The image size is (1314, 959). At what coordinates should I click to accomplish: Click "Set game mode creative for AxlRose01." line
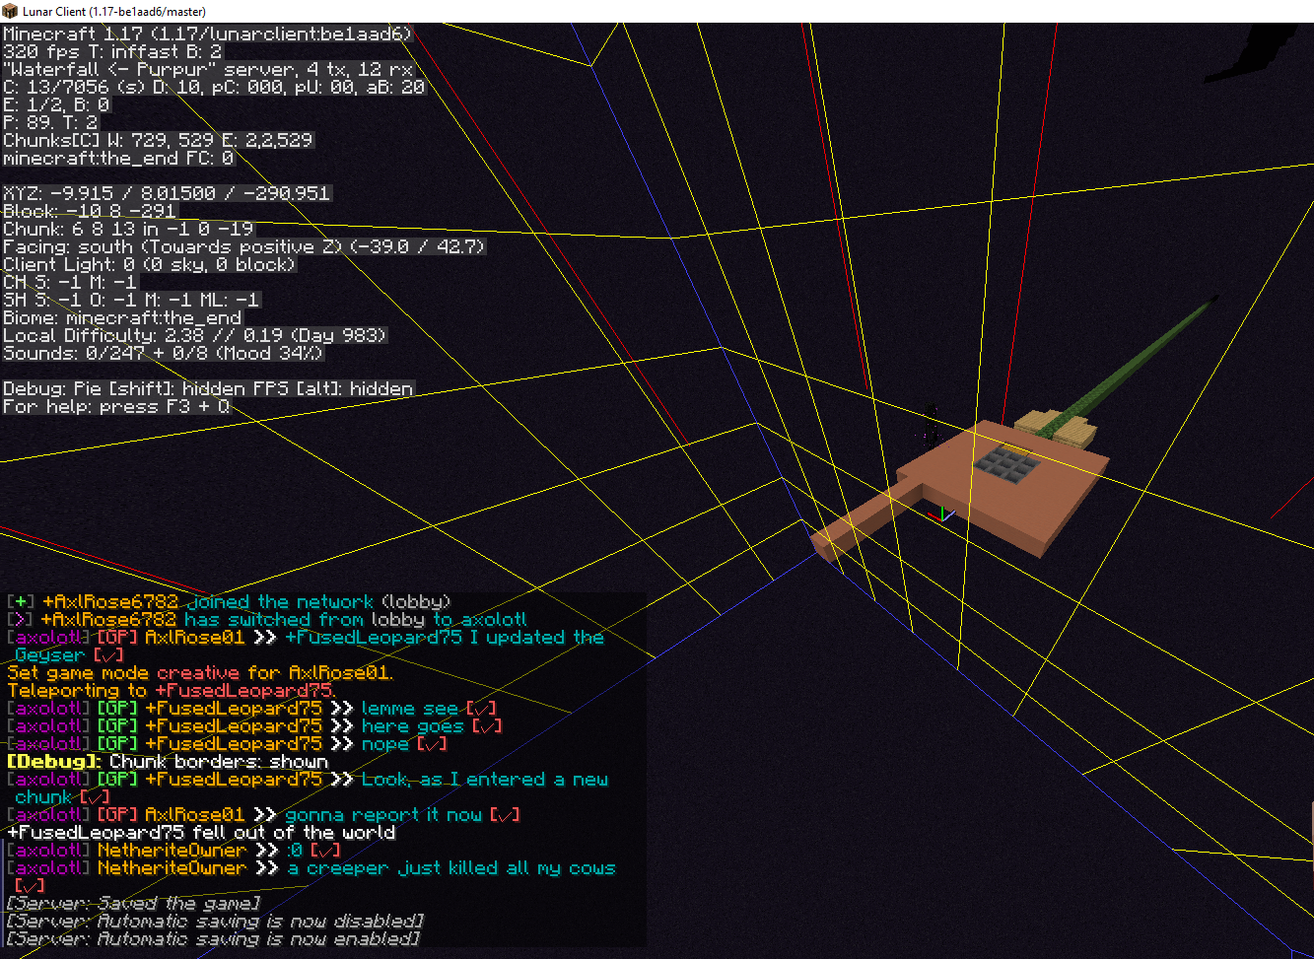click(x=200, y=673)
